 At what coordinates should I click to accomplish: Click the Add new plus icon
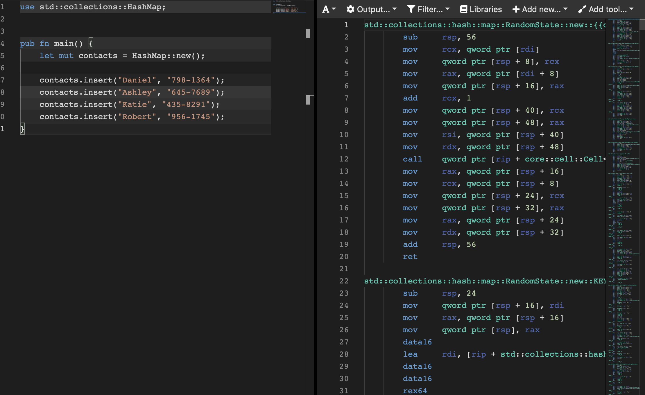click(516, 9)
